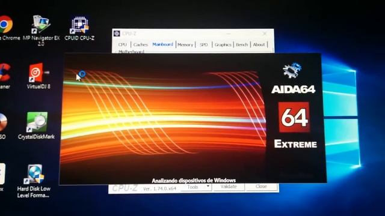This screenshot has height=216, width=385.
Task: Select the Mainboard tab in CPU-Z
Action: pos(162,44)
